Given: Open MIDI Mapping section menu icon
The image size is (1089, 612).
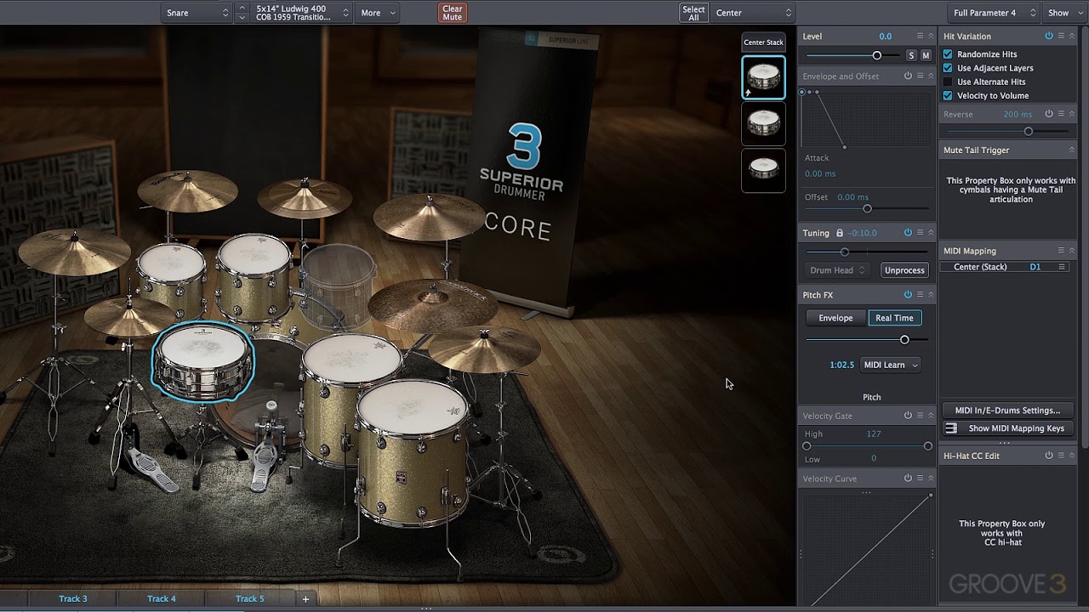Looking at the screenshot, I should point(1060,251).
